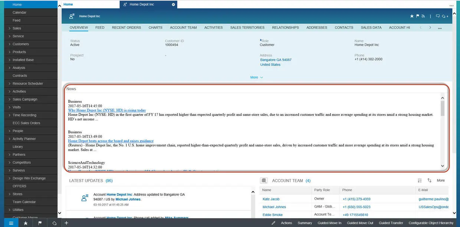Move the tab strip right with the forward arrow
This screenshot has width=460, height=227.
pyautogui.click(x=430, y=27)
